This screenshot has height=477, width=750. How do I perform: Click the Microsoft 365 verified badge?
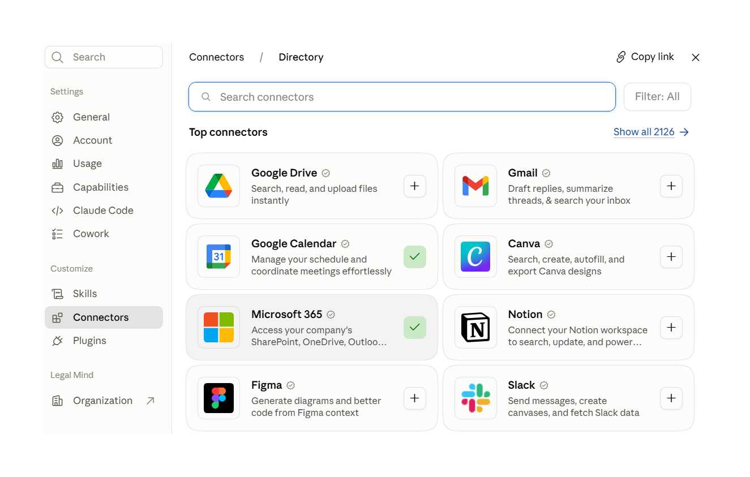pyautogui.click(x=331, y=315)
